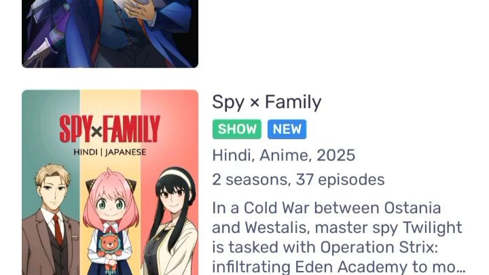This screenshot has width=489, height=275.
Task: Select the 2025 year tag
Action: point(336,155)
